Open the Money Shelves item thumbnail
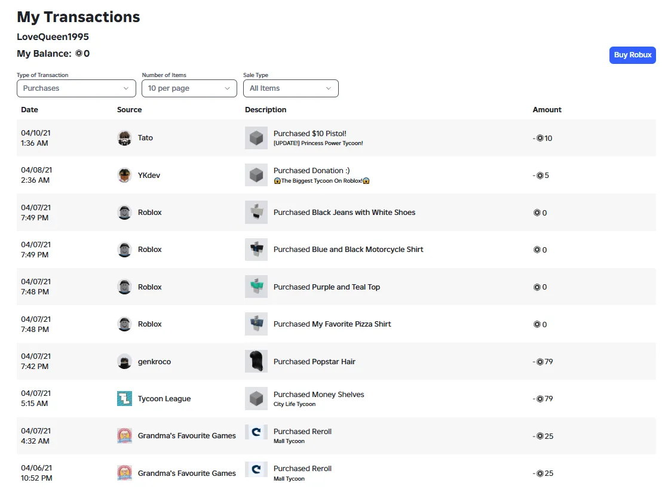 [x=256, y=399]
